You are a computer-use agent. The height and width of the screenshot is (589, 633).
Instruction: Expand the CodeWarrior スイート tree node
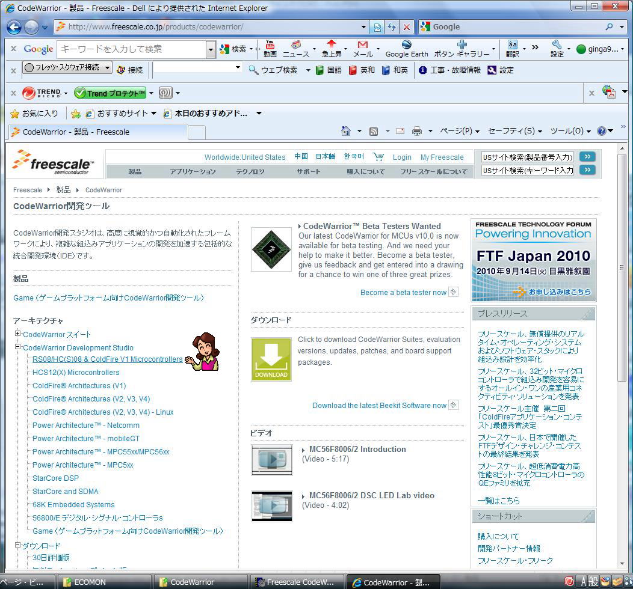(x=17, y=334)
